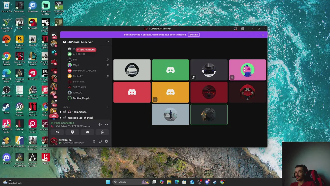Open Discord user settings gear
Image resolution: width=330 pixels, height=186 pixels.
[106, 141]
